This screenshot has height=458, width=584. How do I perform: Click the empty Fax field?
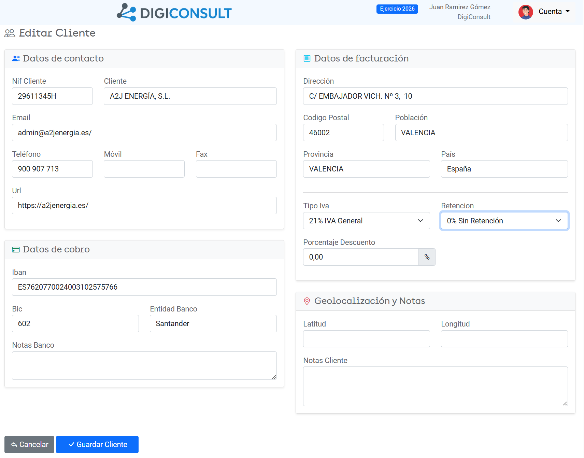pyautogui.click(x=236, y=169)
